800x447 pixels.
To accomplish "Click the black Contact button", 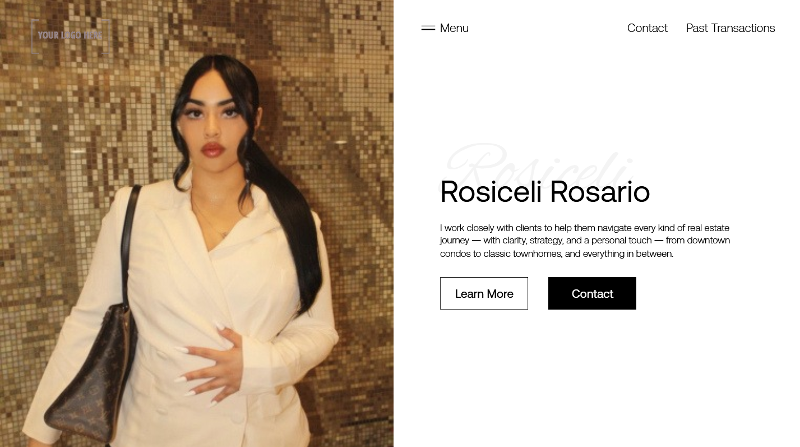I will (x=592, y=293).
